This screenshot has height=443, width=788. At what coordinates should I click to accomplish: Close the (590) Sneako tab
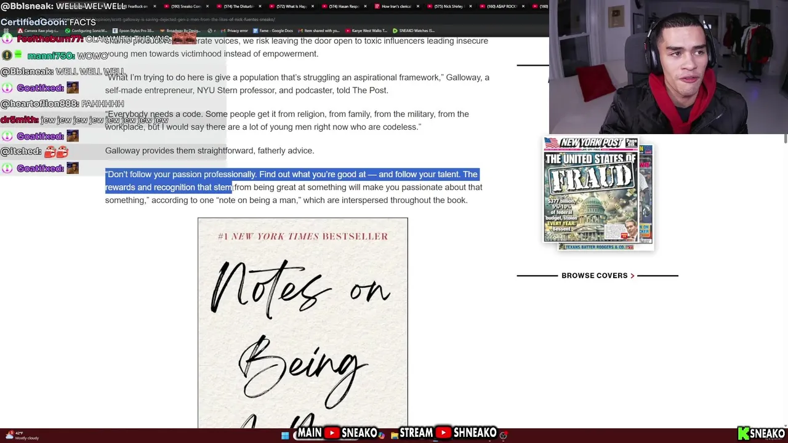pos(206,6)
